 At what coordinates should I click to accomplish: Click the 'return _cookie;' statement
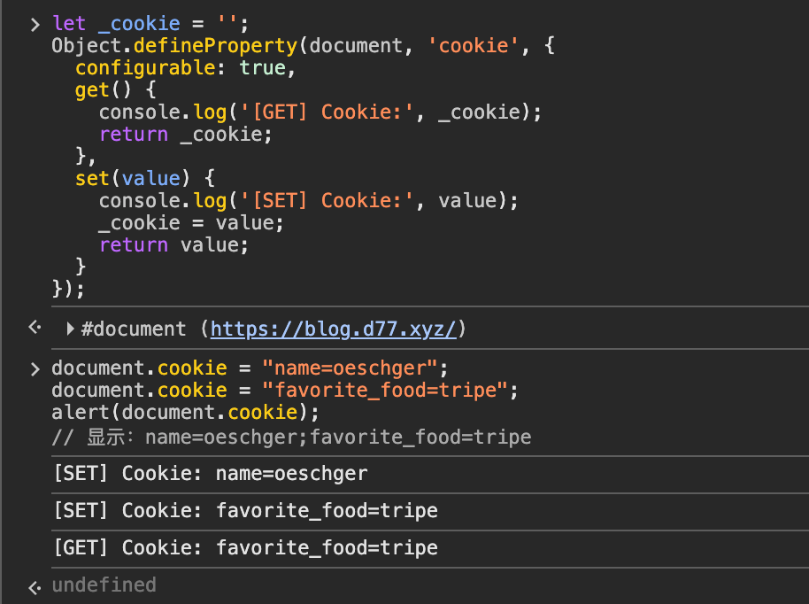186,135
